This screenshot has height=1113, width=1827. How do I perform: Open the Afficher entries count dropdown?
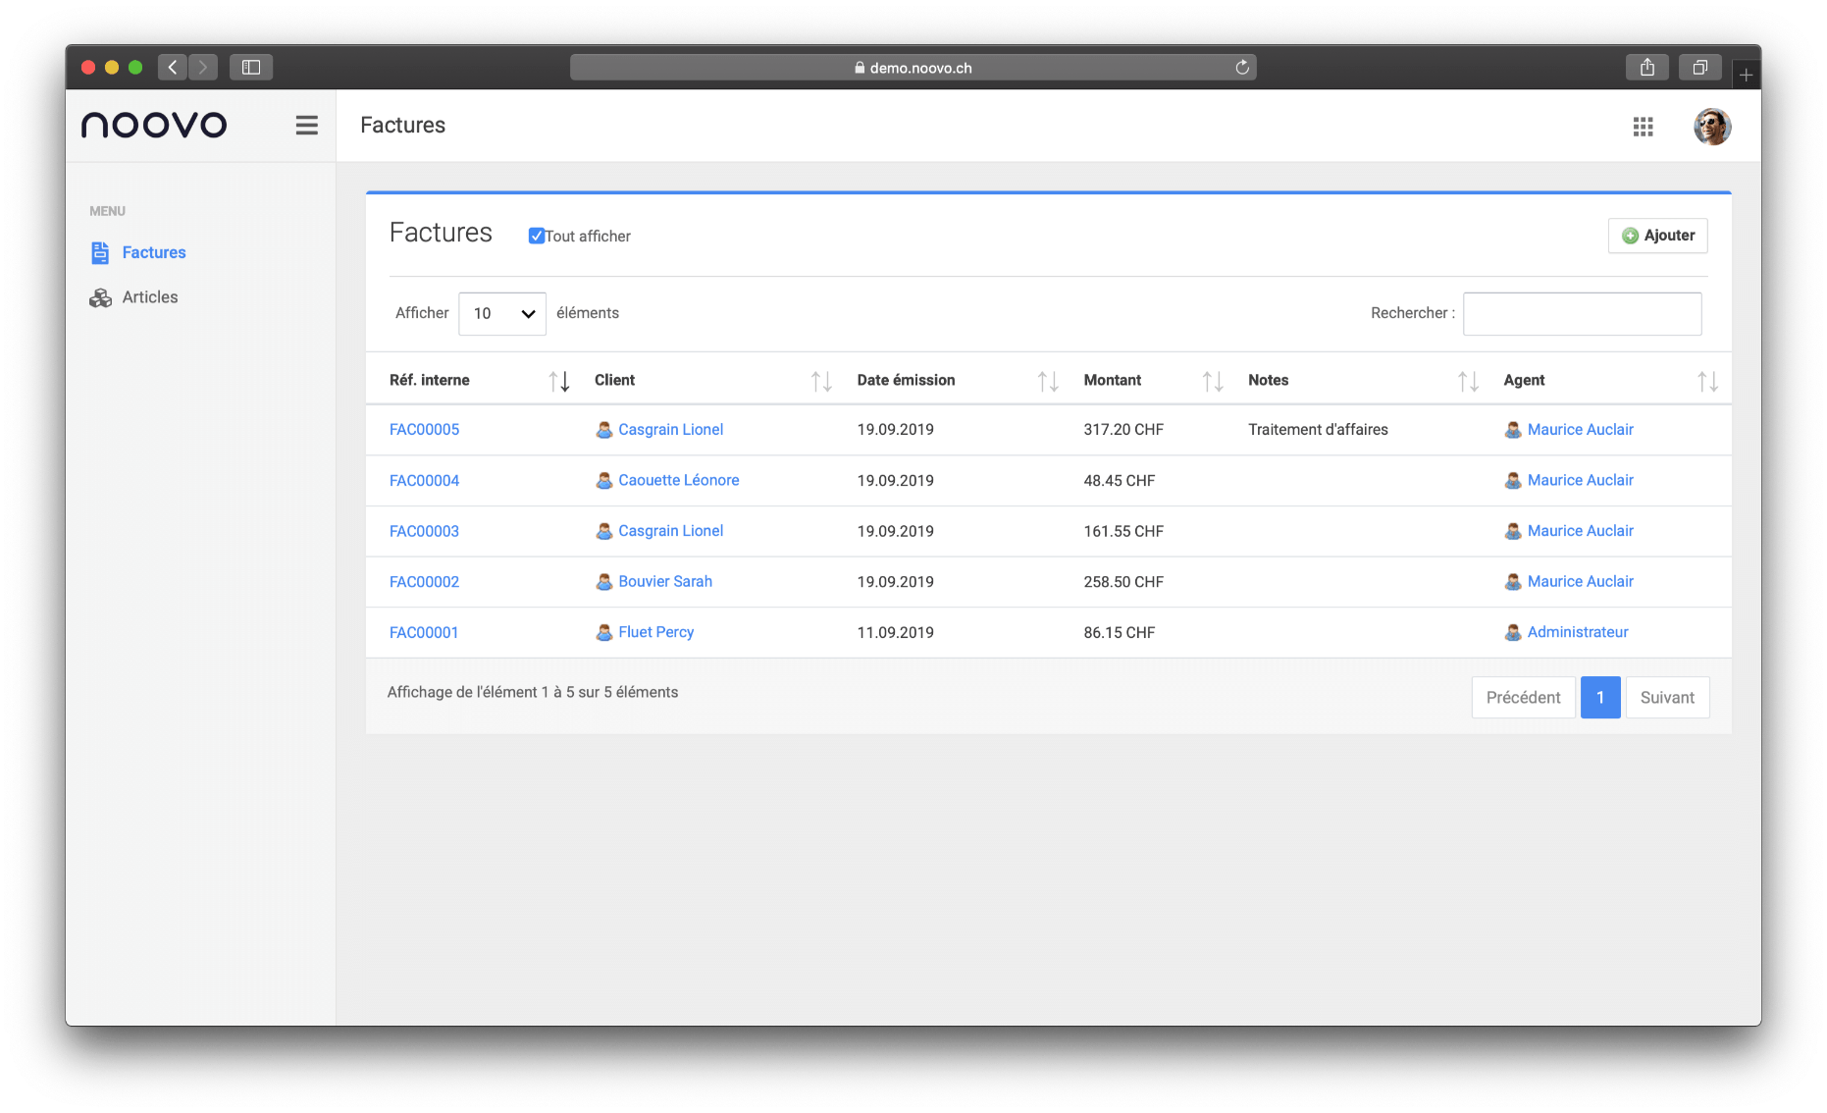click(501, 314)
